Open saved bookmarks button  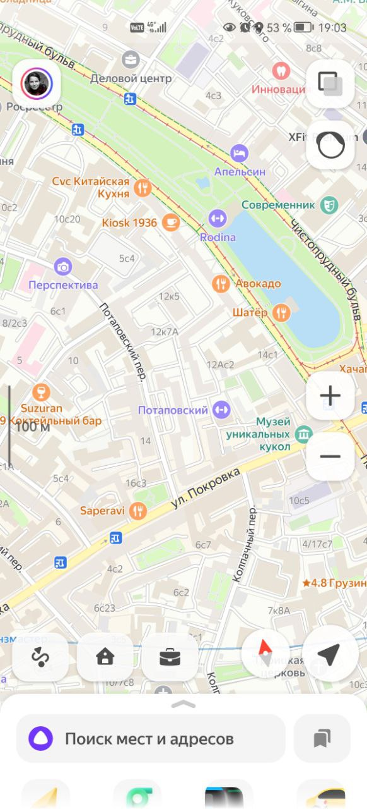[322, 738]
